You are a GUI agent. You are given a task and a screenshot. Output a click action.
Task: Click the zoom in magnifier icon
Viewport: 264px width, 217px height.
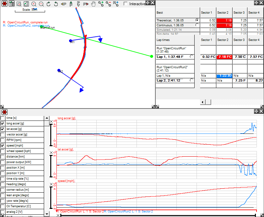[x=34, y=4]
